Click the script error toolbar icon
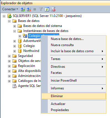This screenshot has height=118, width=110. click(53, 9)
